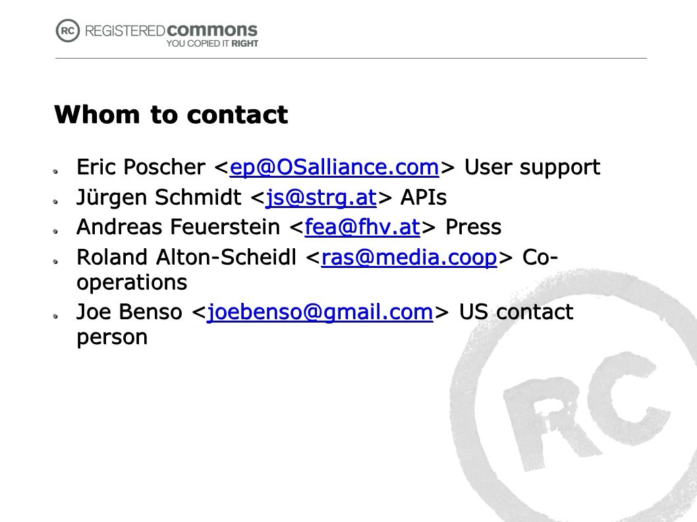The height and width of the screenshot is (522, 697).
Task: Click the name Eric Poscher
Action: click(x=141, y=167)
